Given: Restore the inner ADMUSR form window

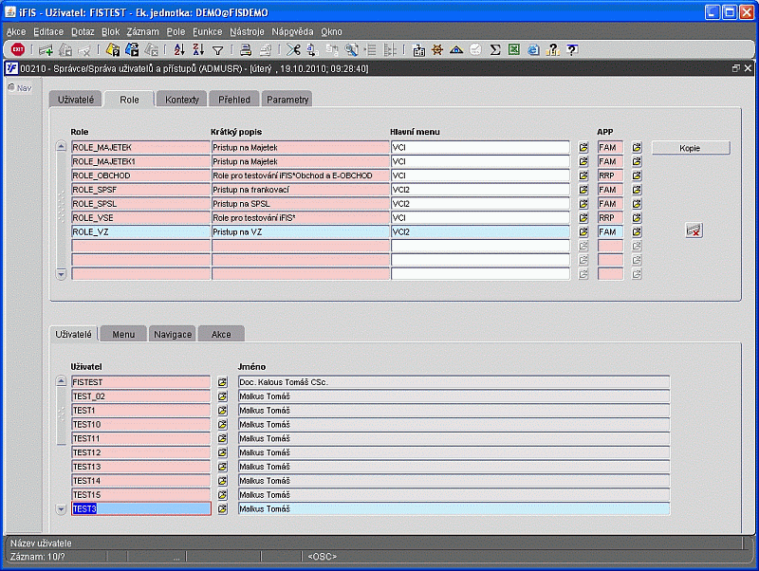Looking at the screenshot, I should (x=736, y=68).
